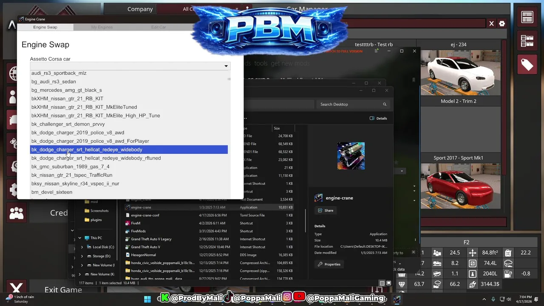Select the Engine Swap tab
The image size is (544, 306).
point(45,27)
